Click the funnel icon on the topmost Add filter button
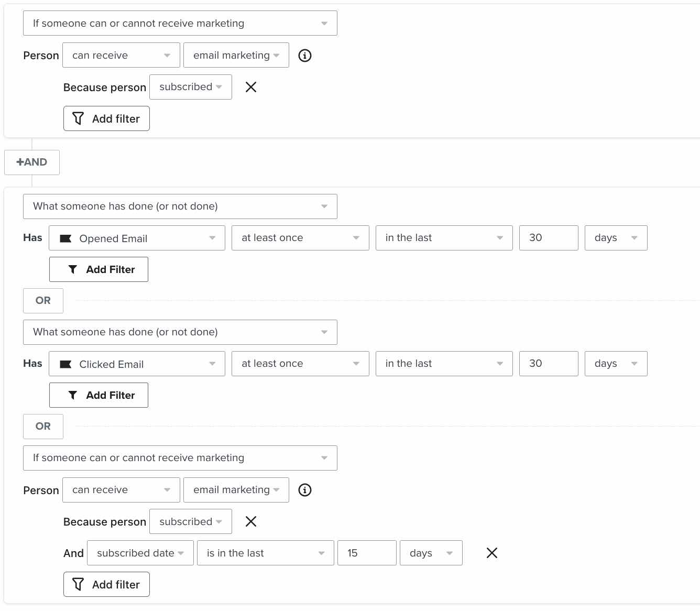700x611 pixels. tap(78, 118)
